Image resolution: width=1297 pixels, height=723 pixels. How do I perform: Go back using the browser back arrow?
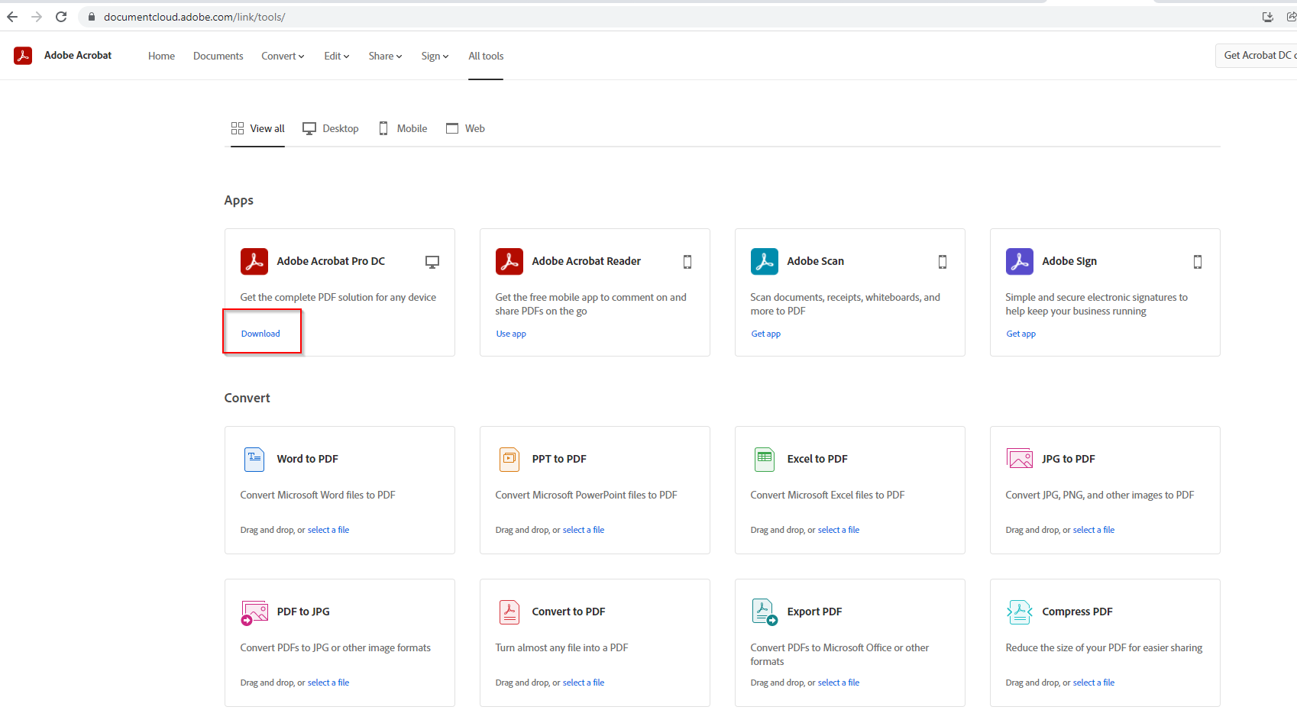12,17
